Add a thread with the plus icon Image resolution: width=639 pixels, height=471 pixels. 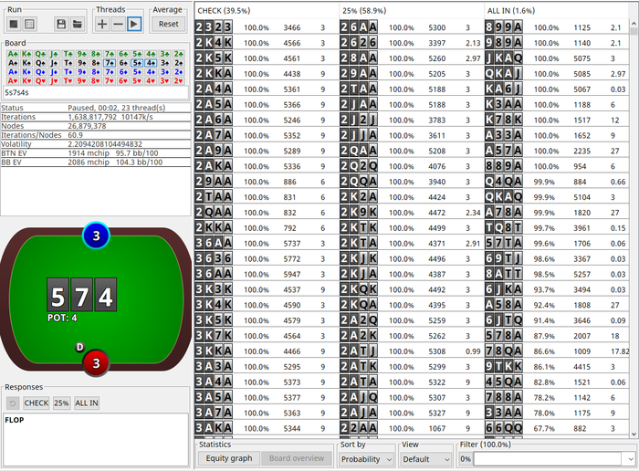click(102, 25)
